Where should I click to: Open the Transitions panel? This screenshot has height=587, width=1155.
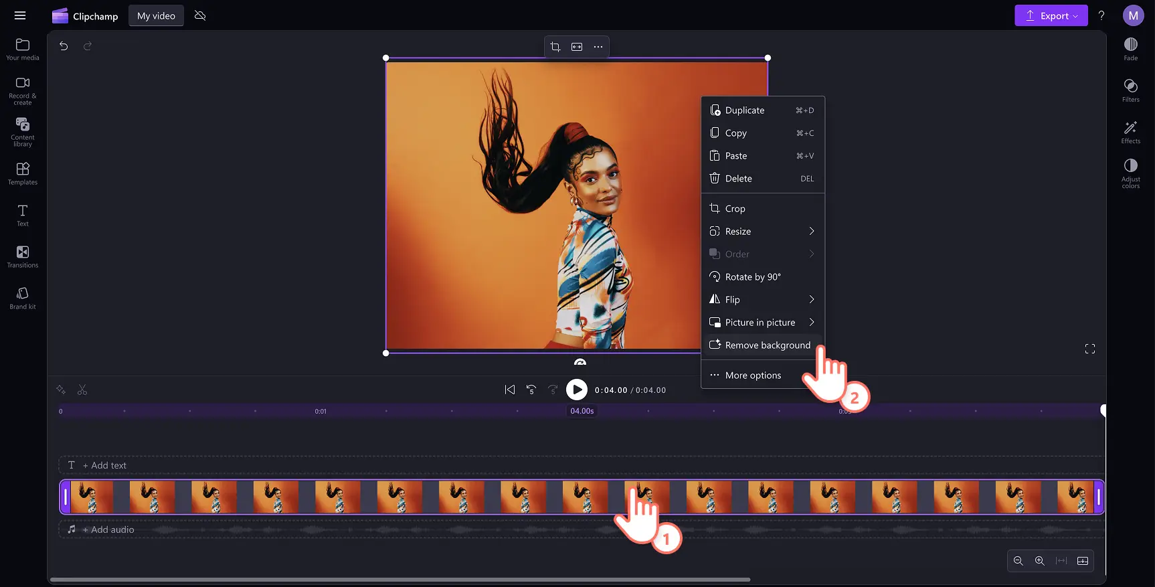tap(23, 256)
